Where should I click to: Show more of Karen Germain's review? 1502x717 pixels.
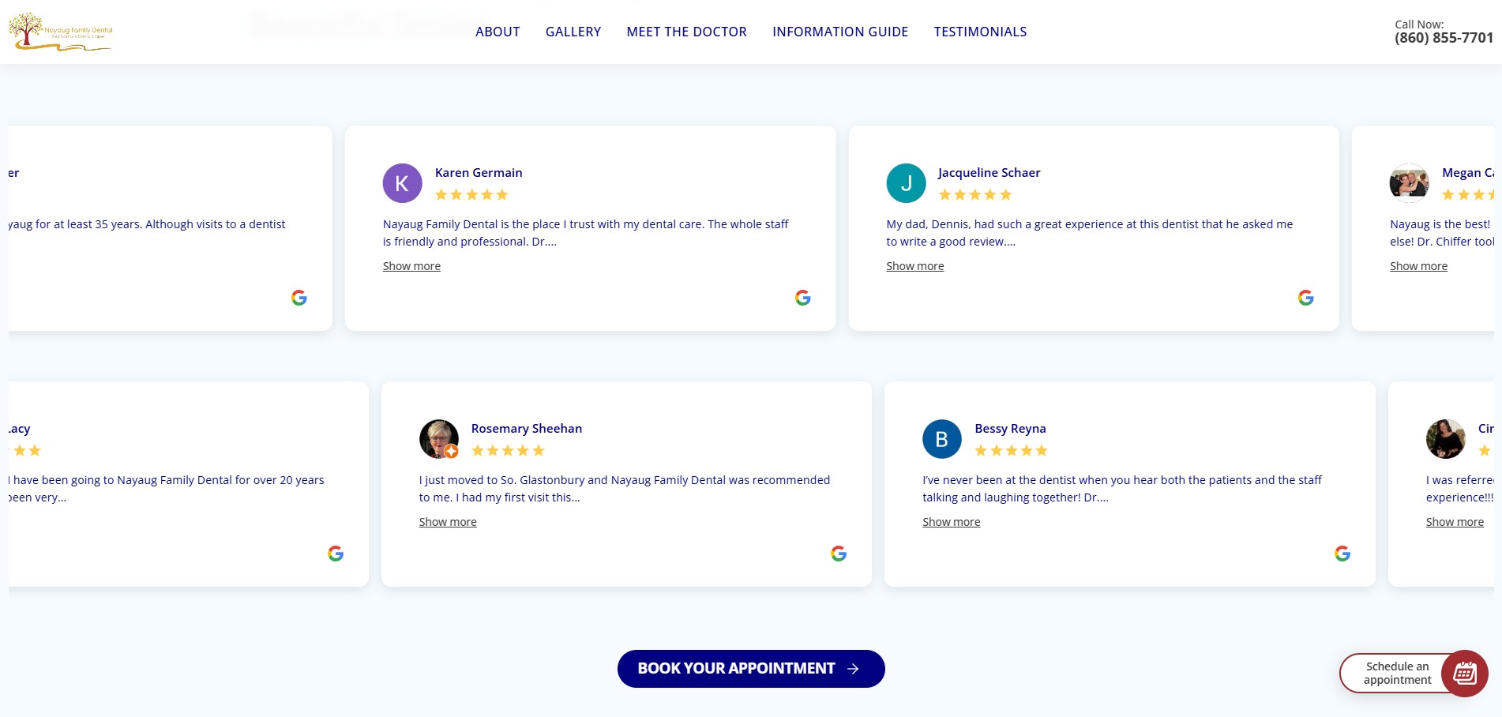(x=411, y=266)
